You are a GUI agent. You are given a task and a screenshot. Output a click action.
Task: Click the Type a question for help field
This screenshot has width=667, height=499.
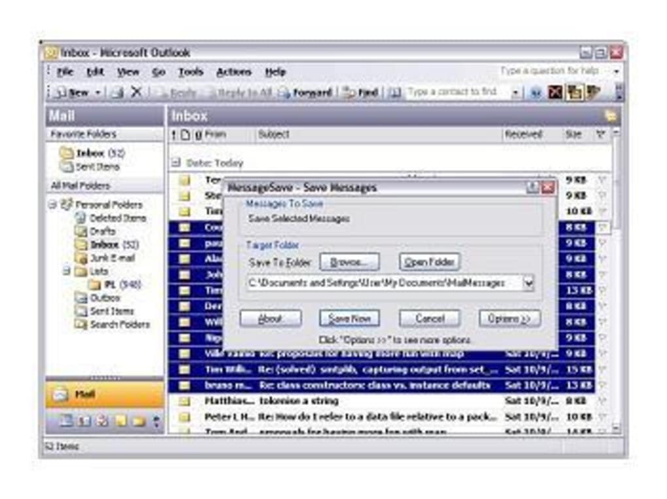555,71
